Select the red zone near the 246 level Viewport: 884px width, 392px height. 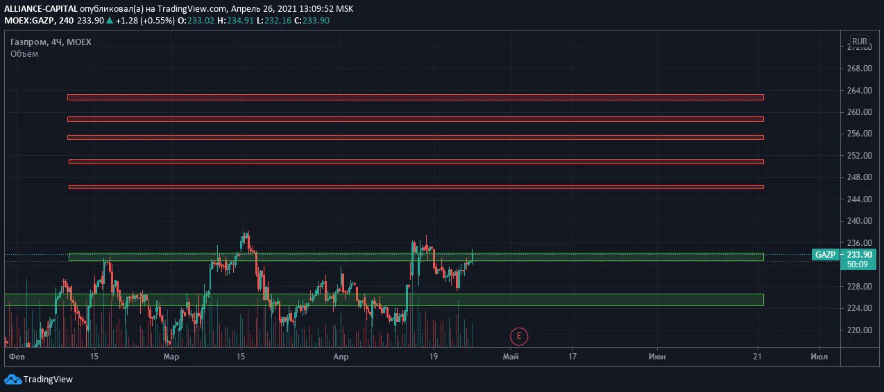tap(416, 187)
